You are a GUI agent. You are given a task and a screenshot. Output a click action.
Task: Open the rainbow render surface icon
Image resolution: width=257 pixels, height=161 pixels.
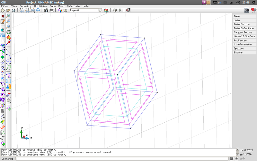pyautogui.click(x=60, y=10)
